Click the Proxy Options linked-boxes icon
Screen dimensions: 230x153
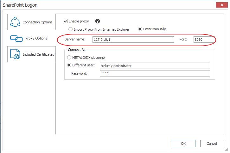click(x=16, y=38)
